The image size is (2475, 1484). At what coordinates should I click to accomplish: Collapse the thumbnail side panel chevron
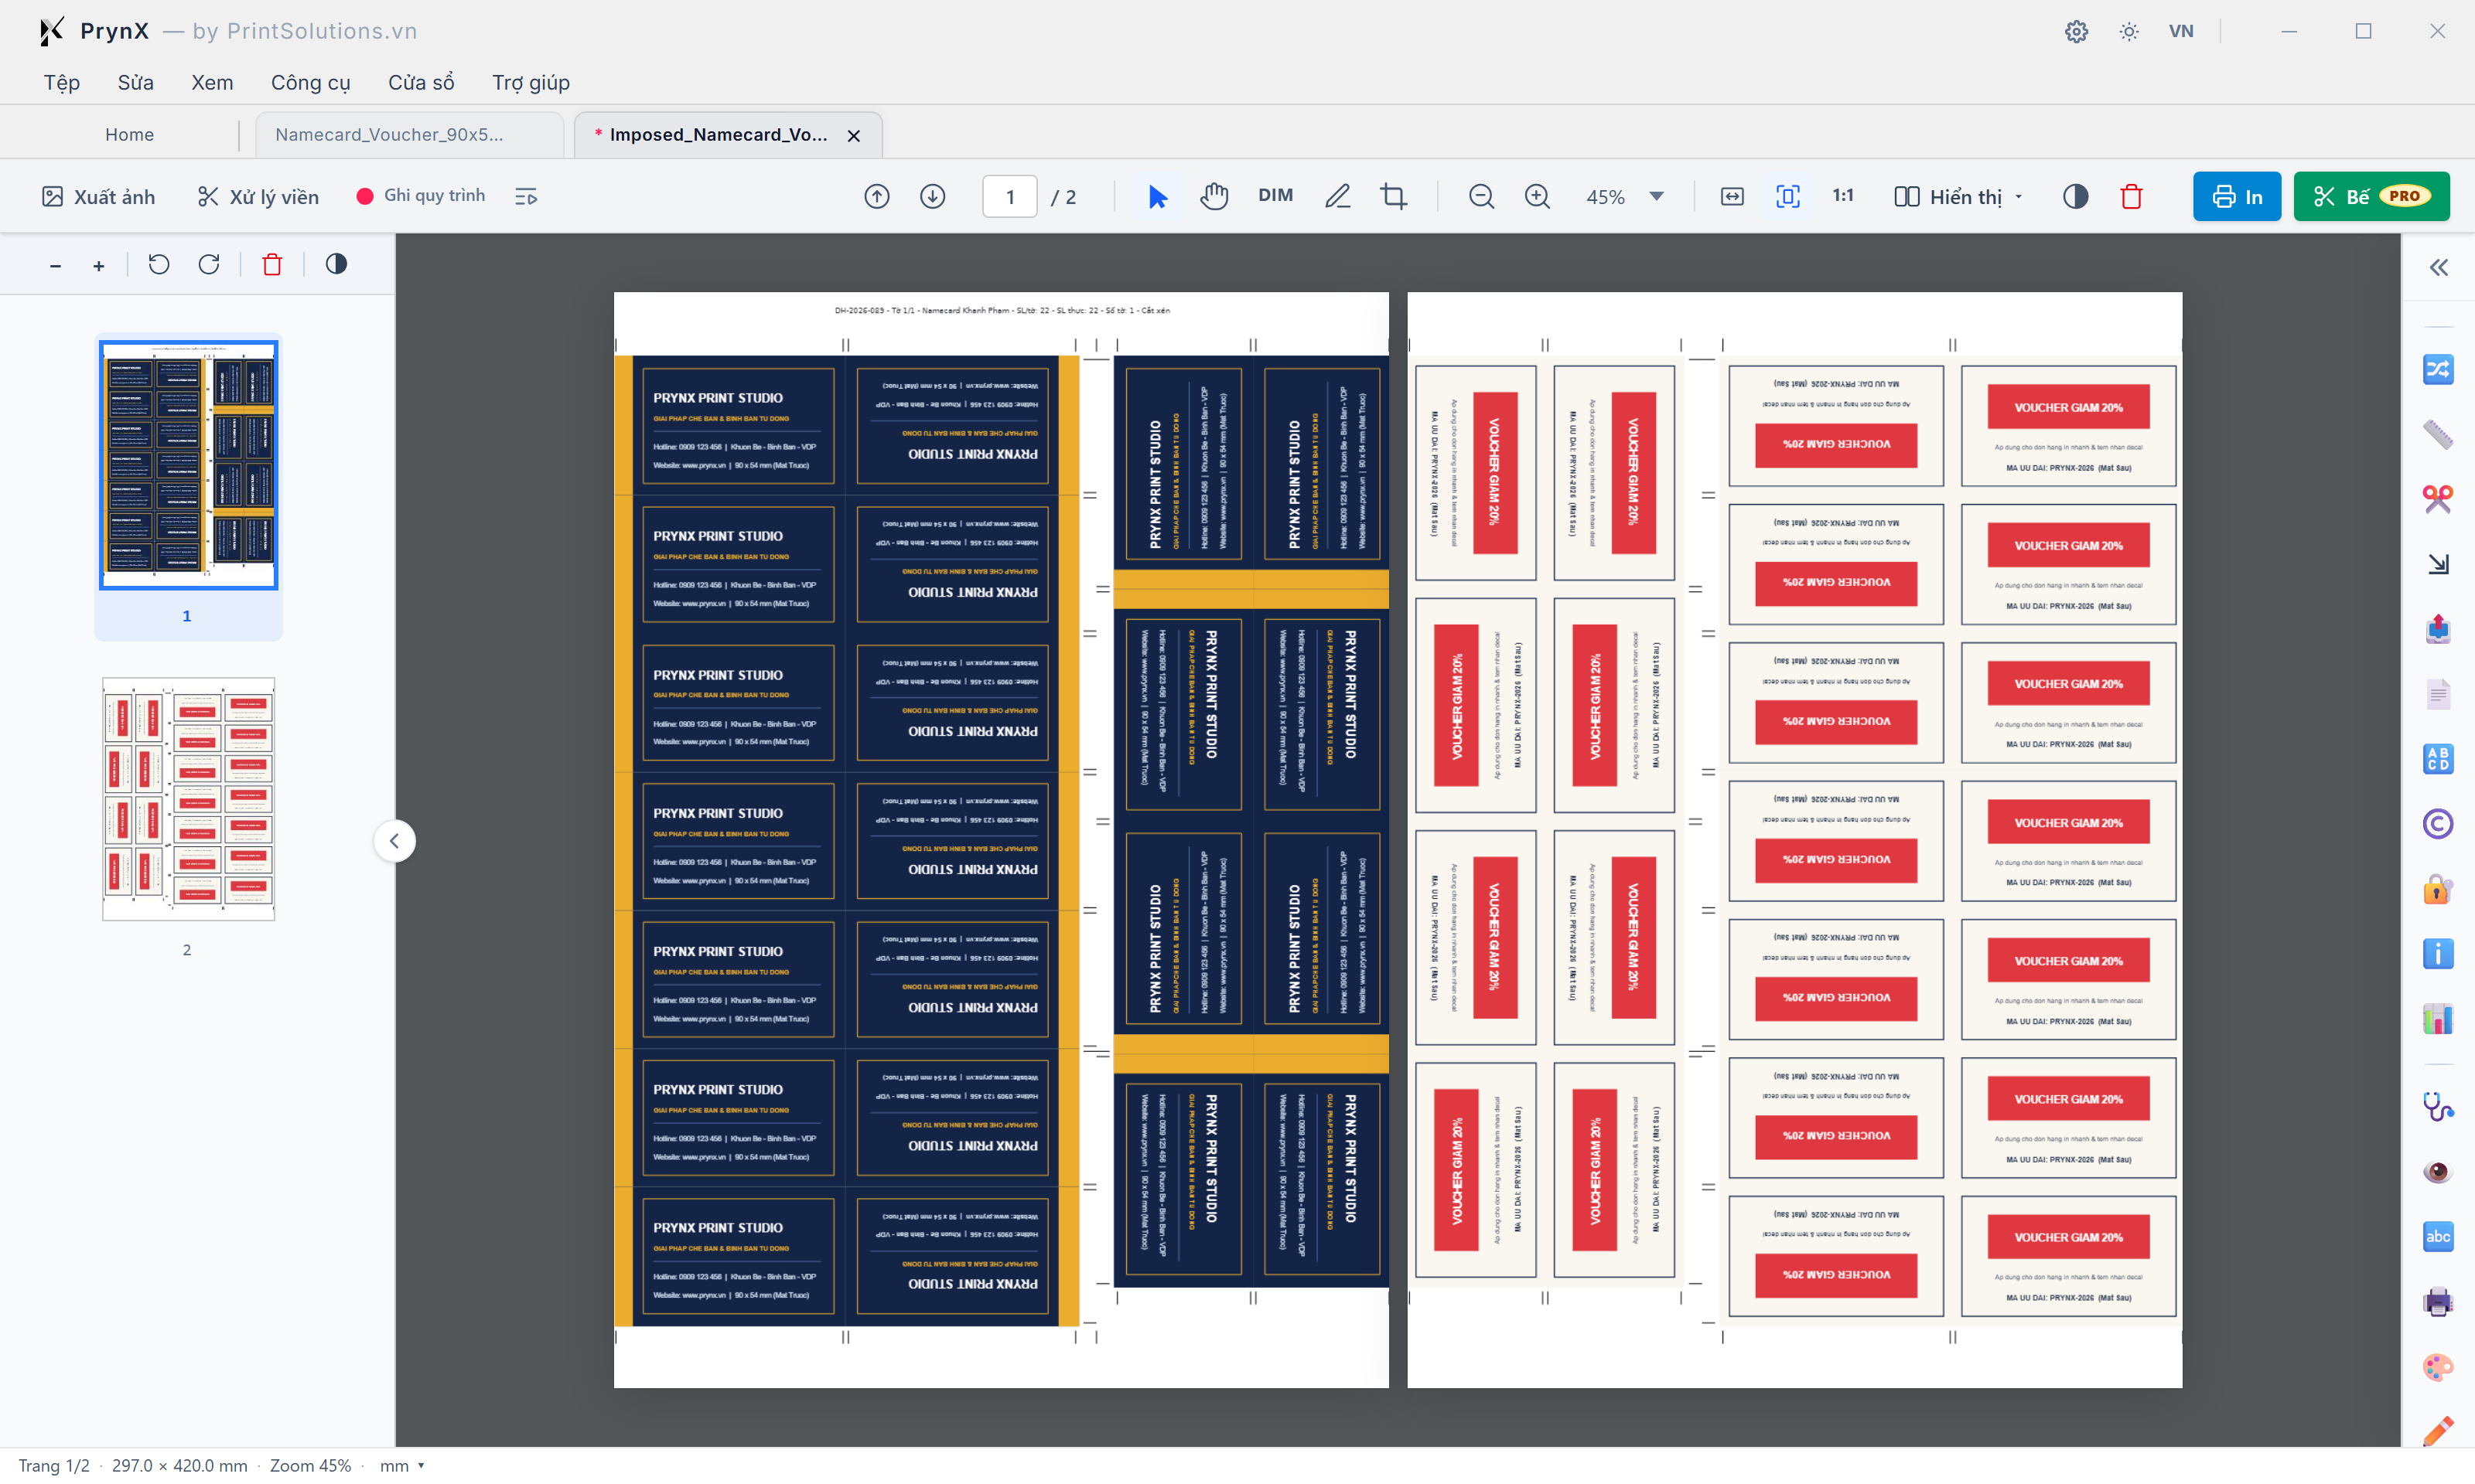(394, 841)
